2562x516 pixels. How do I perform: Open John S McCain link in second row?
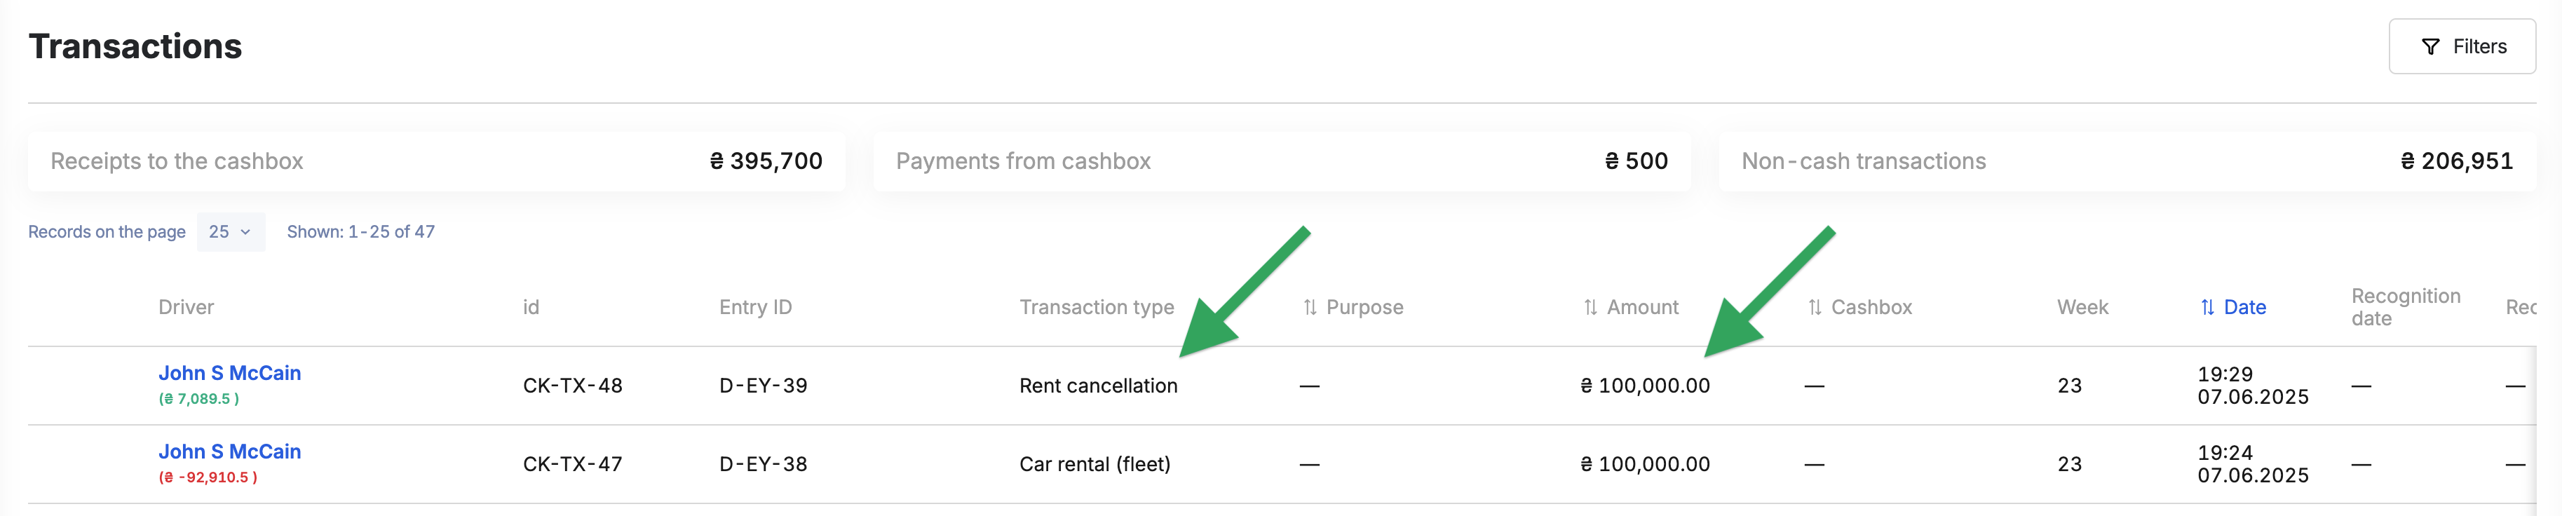tap(230, 451)
